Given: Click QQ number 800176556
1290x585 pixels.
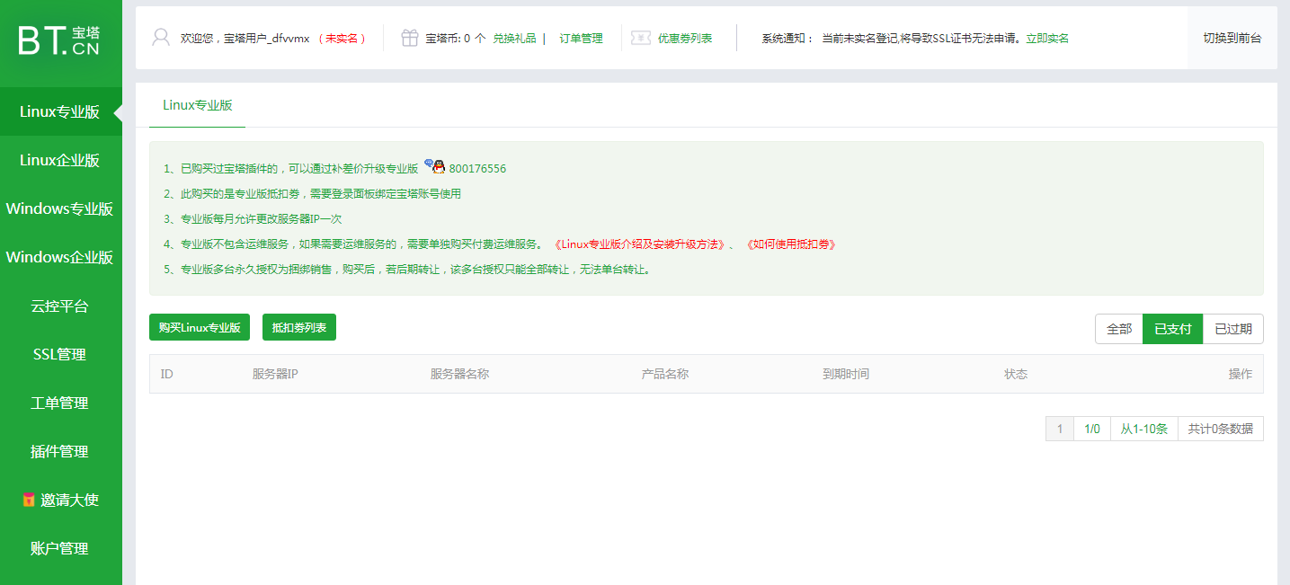Looking at the screenshot, I should [x=477, y=169].
